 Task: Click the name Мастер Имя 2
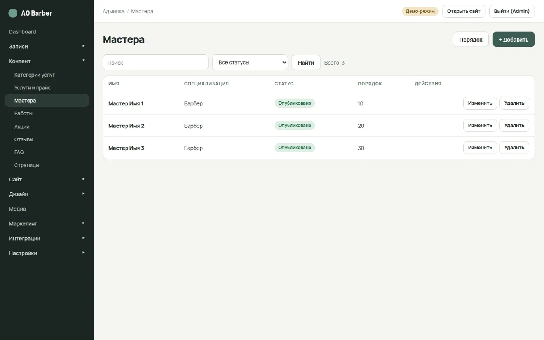point(126,126)
